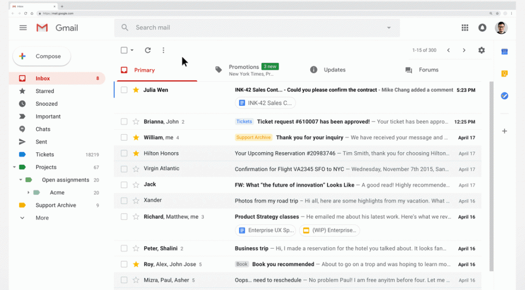
Task: Open the (WIP) Enterprise... attachment chip
Action: coord(329,230)
